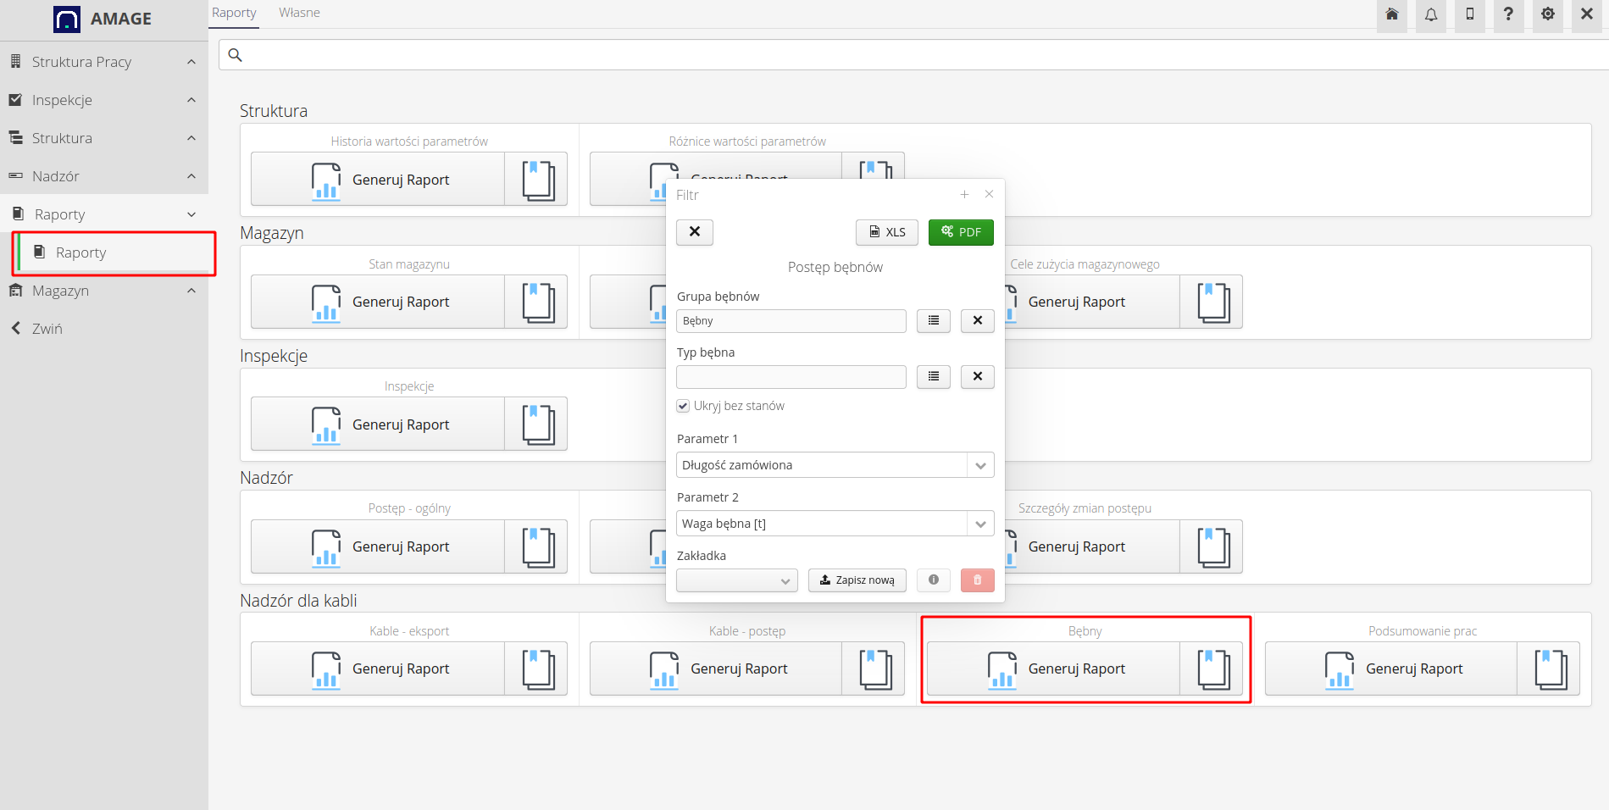Click the report search input field
The height and width of the screenshot is (810, 1609).
click(915, 55)
